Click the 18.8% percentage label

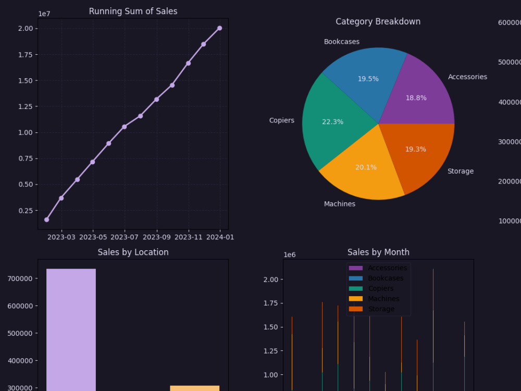coord(416,98)
